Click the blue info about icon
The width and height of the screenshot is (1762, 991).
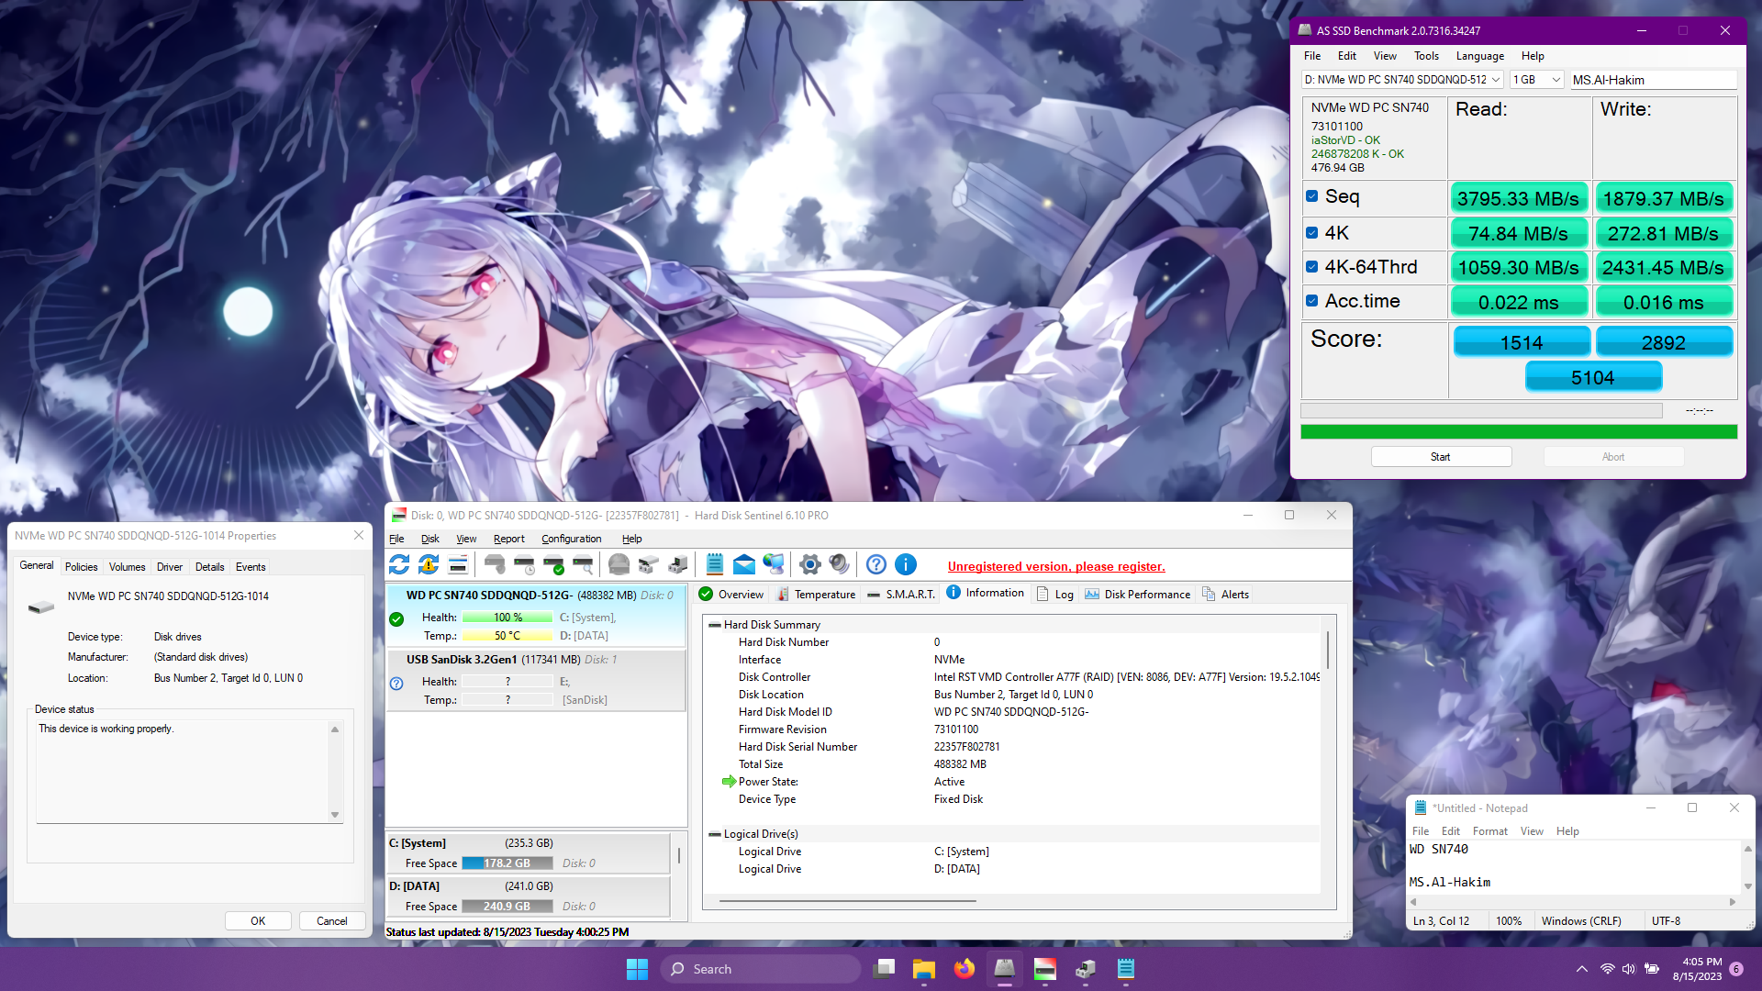coord(906,564)
